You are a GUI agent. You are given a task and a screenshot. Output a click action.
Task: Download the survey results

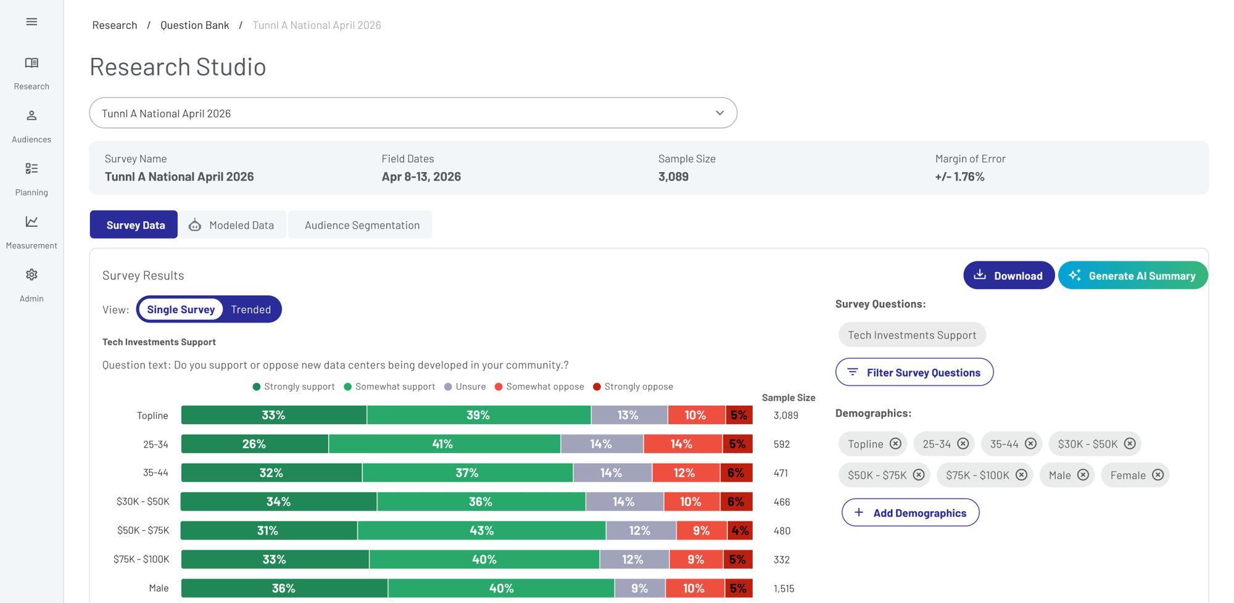click(x=1009, y=276)
